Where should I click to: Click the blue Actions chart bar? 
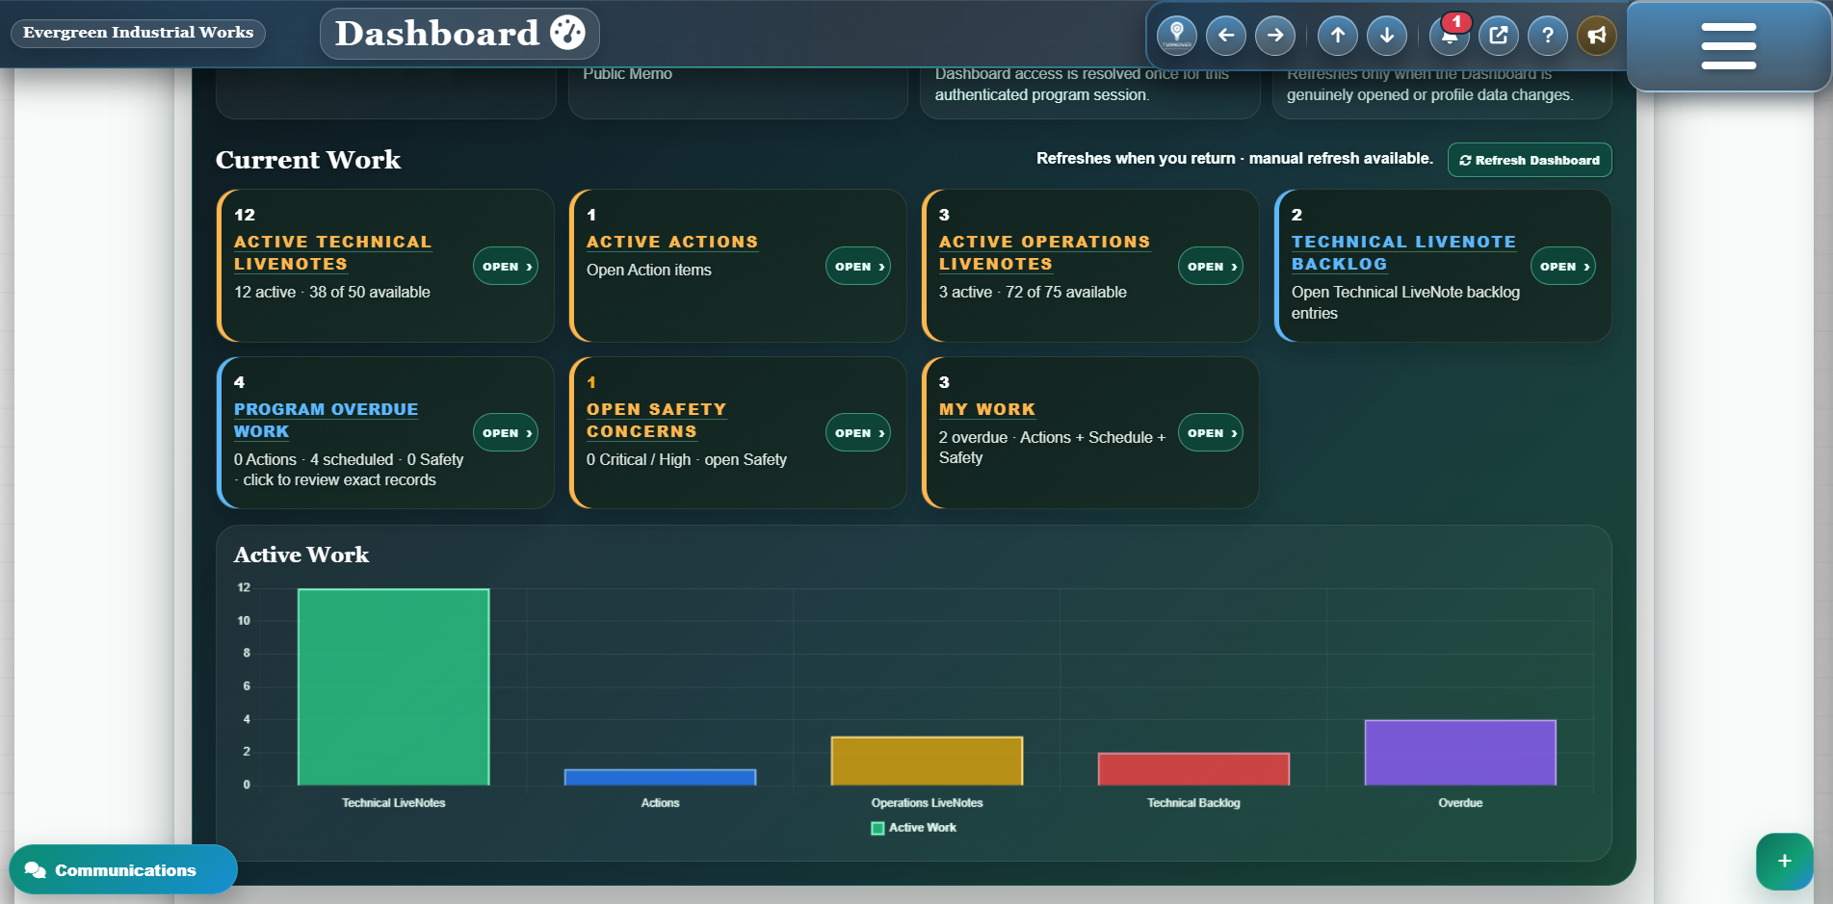(x=660, y=777)
